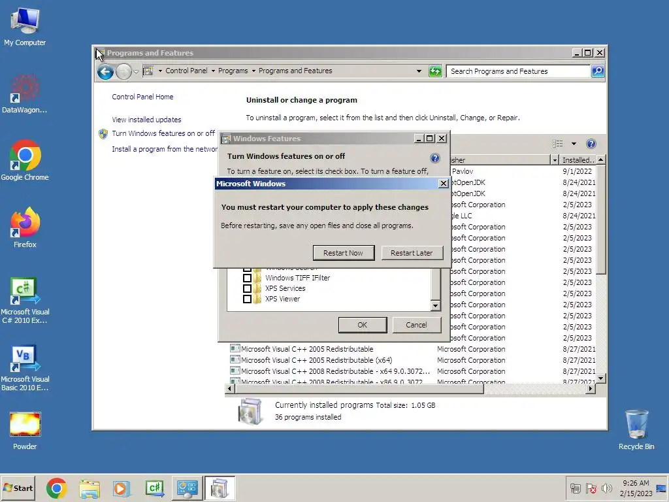This screenshot has width=669, height=502.
Task: Click the blue help icon in Programs and Features
Action: [x=591, y=144]
